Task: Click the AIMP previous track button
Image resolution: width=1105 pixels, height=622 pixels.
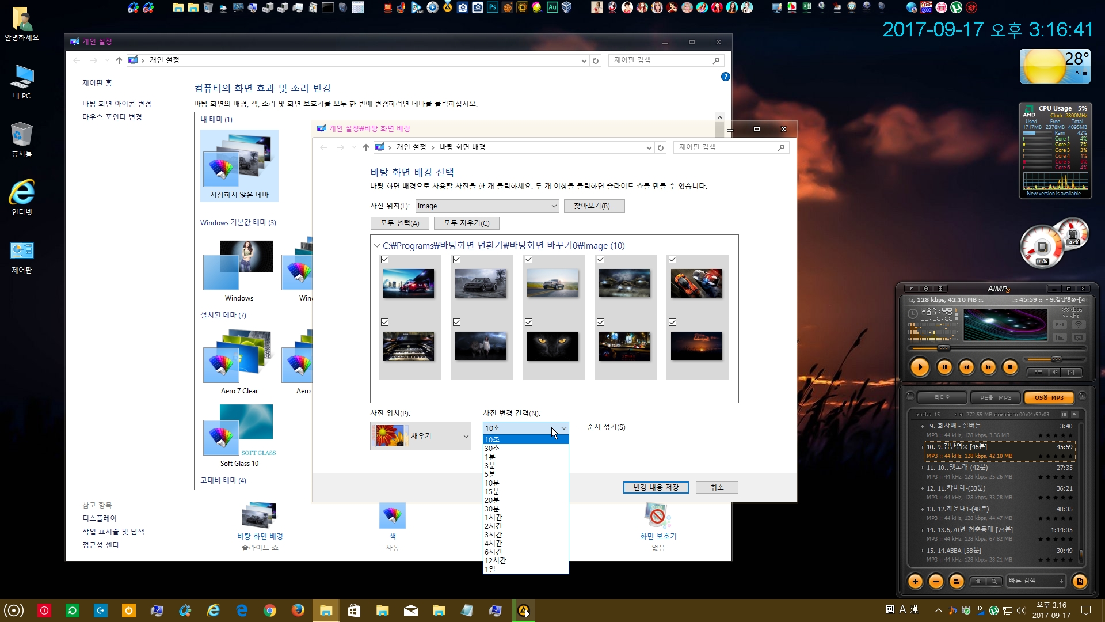Action: 966,367
